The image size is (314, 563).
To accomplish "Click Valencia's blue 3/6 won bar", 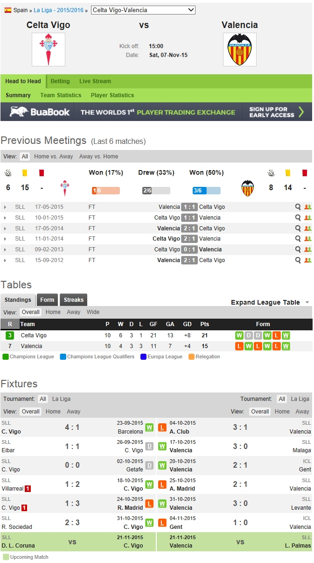I will 206,191.
